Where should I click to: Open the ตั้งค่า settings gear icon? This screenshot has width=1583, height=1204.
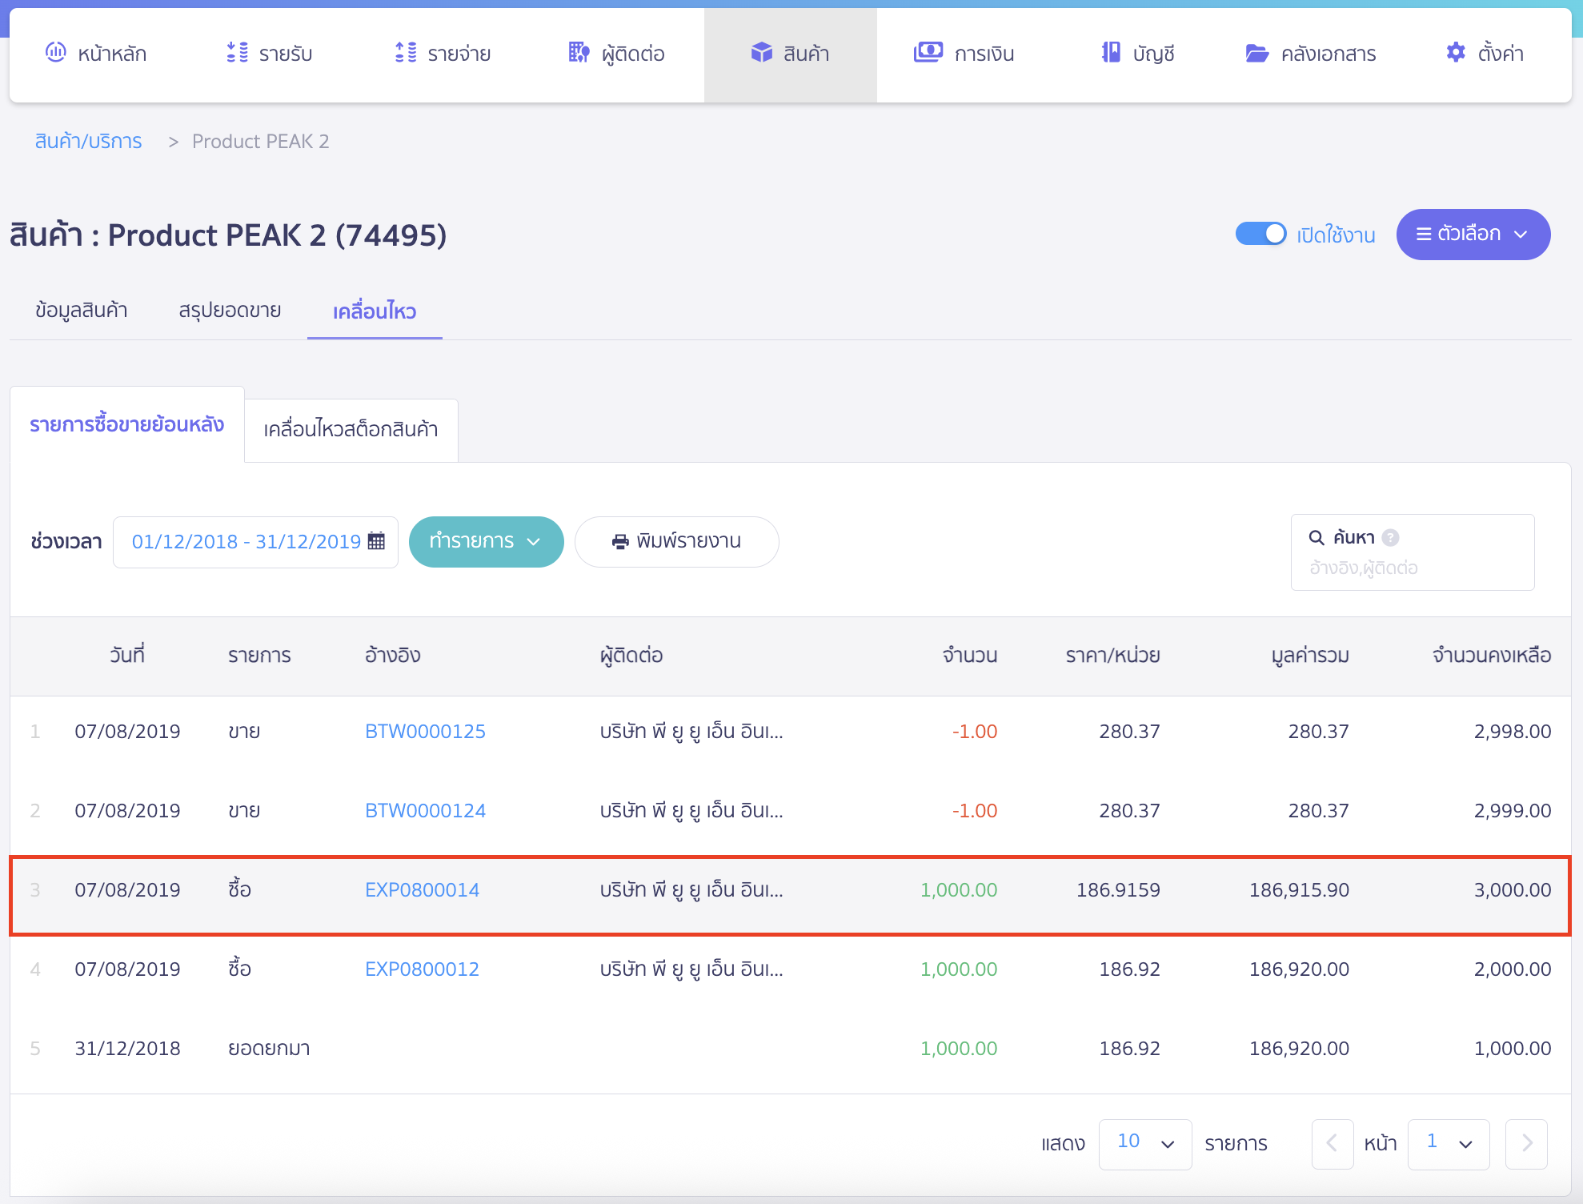pos(1457,53)
